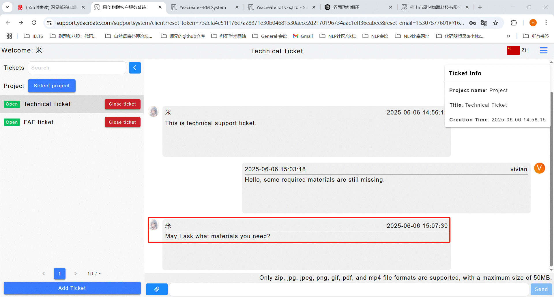Click the Google Translate icon in address bar

(x=484, y=23)
